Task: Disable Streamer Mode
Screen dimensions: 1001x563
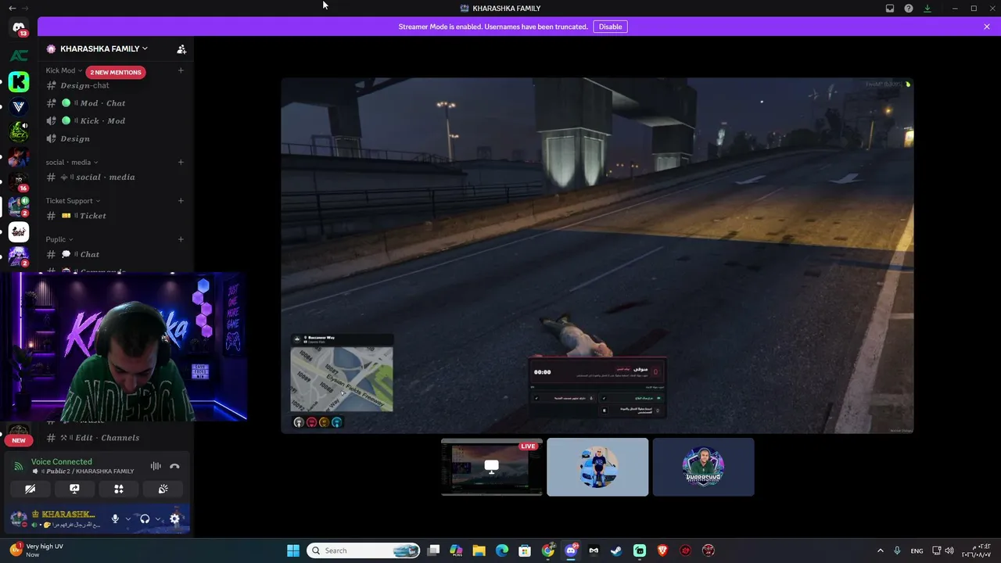Action: (611, 27)
